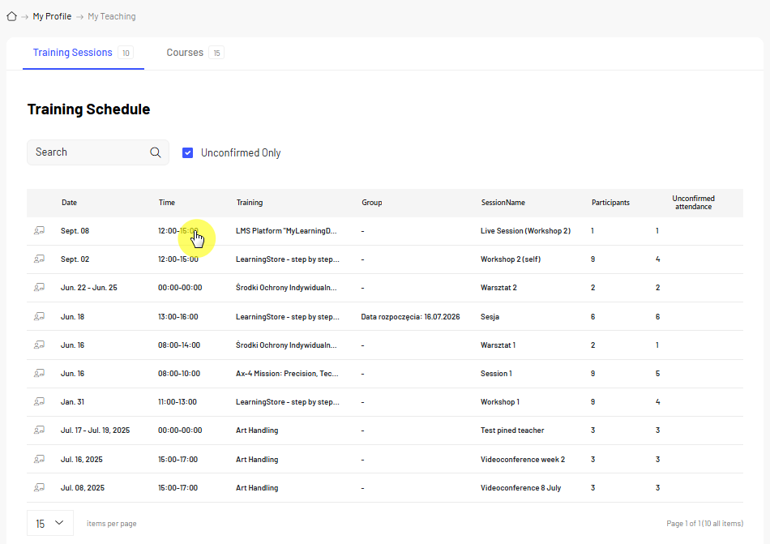Click Art Handling training in Jul. 16, 2025 row

tap(257, 460)
